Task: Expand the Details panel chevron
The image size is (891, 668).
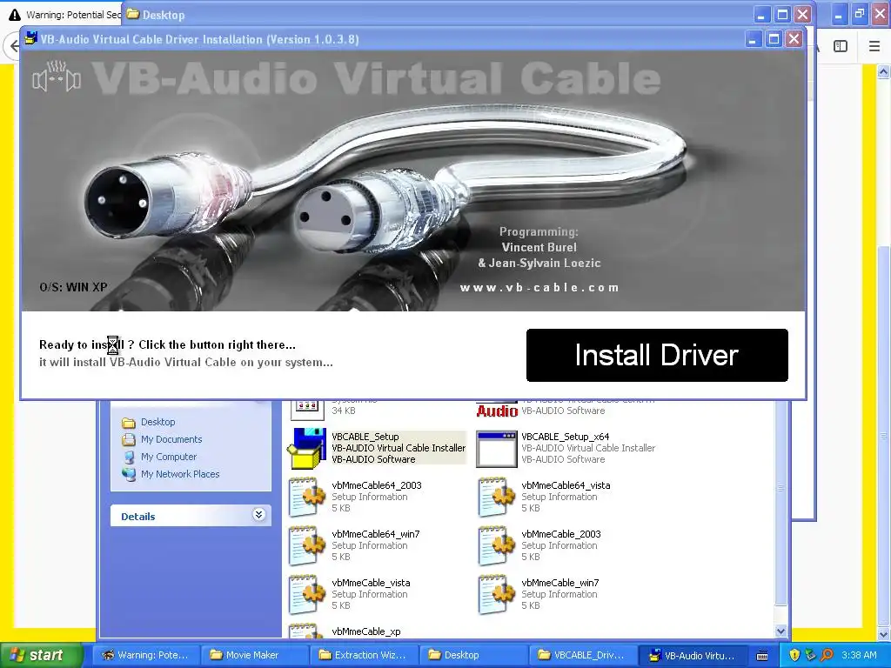Action: pos(258,515)
